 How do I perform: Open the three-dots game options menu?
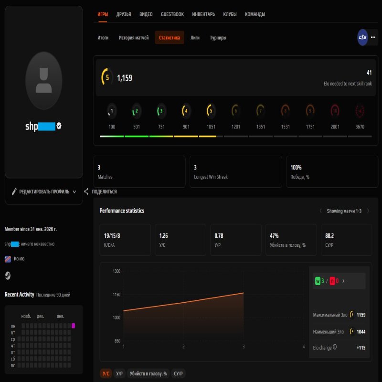[372, 37]
